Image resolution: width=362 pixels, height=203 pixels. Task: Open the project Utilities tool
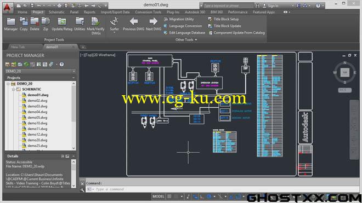point(80,24)
